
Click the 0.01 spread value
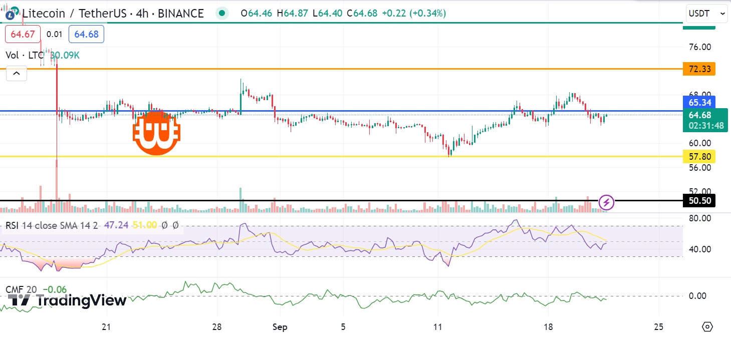(54, 35)
